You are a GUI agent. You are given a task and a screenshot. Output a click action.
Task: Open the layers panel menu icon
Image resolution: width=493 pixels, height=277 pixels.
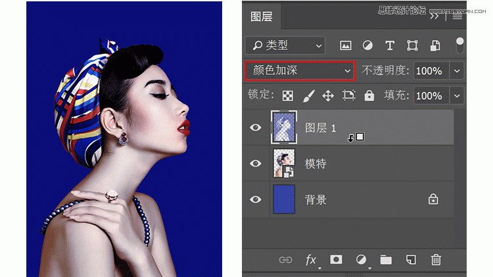click(457, 16)
